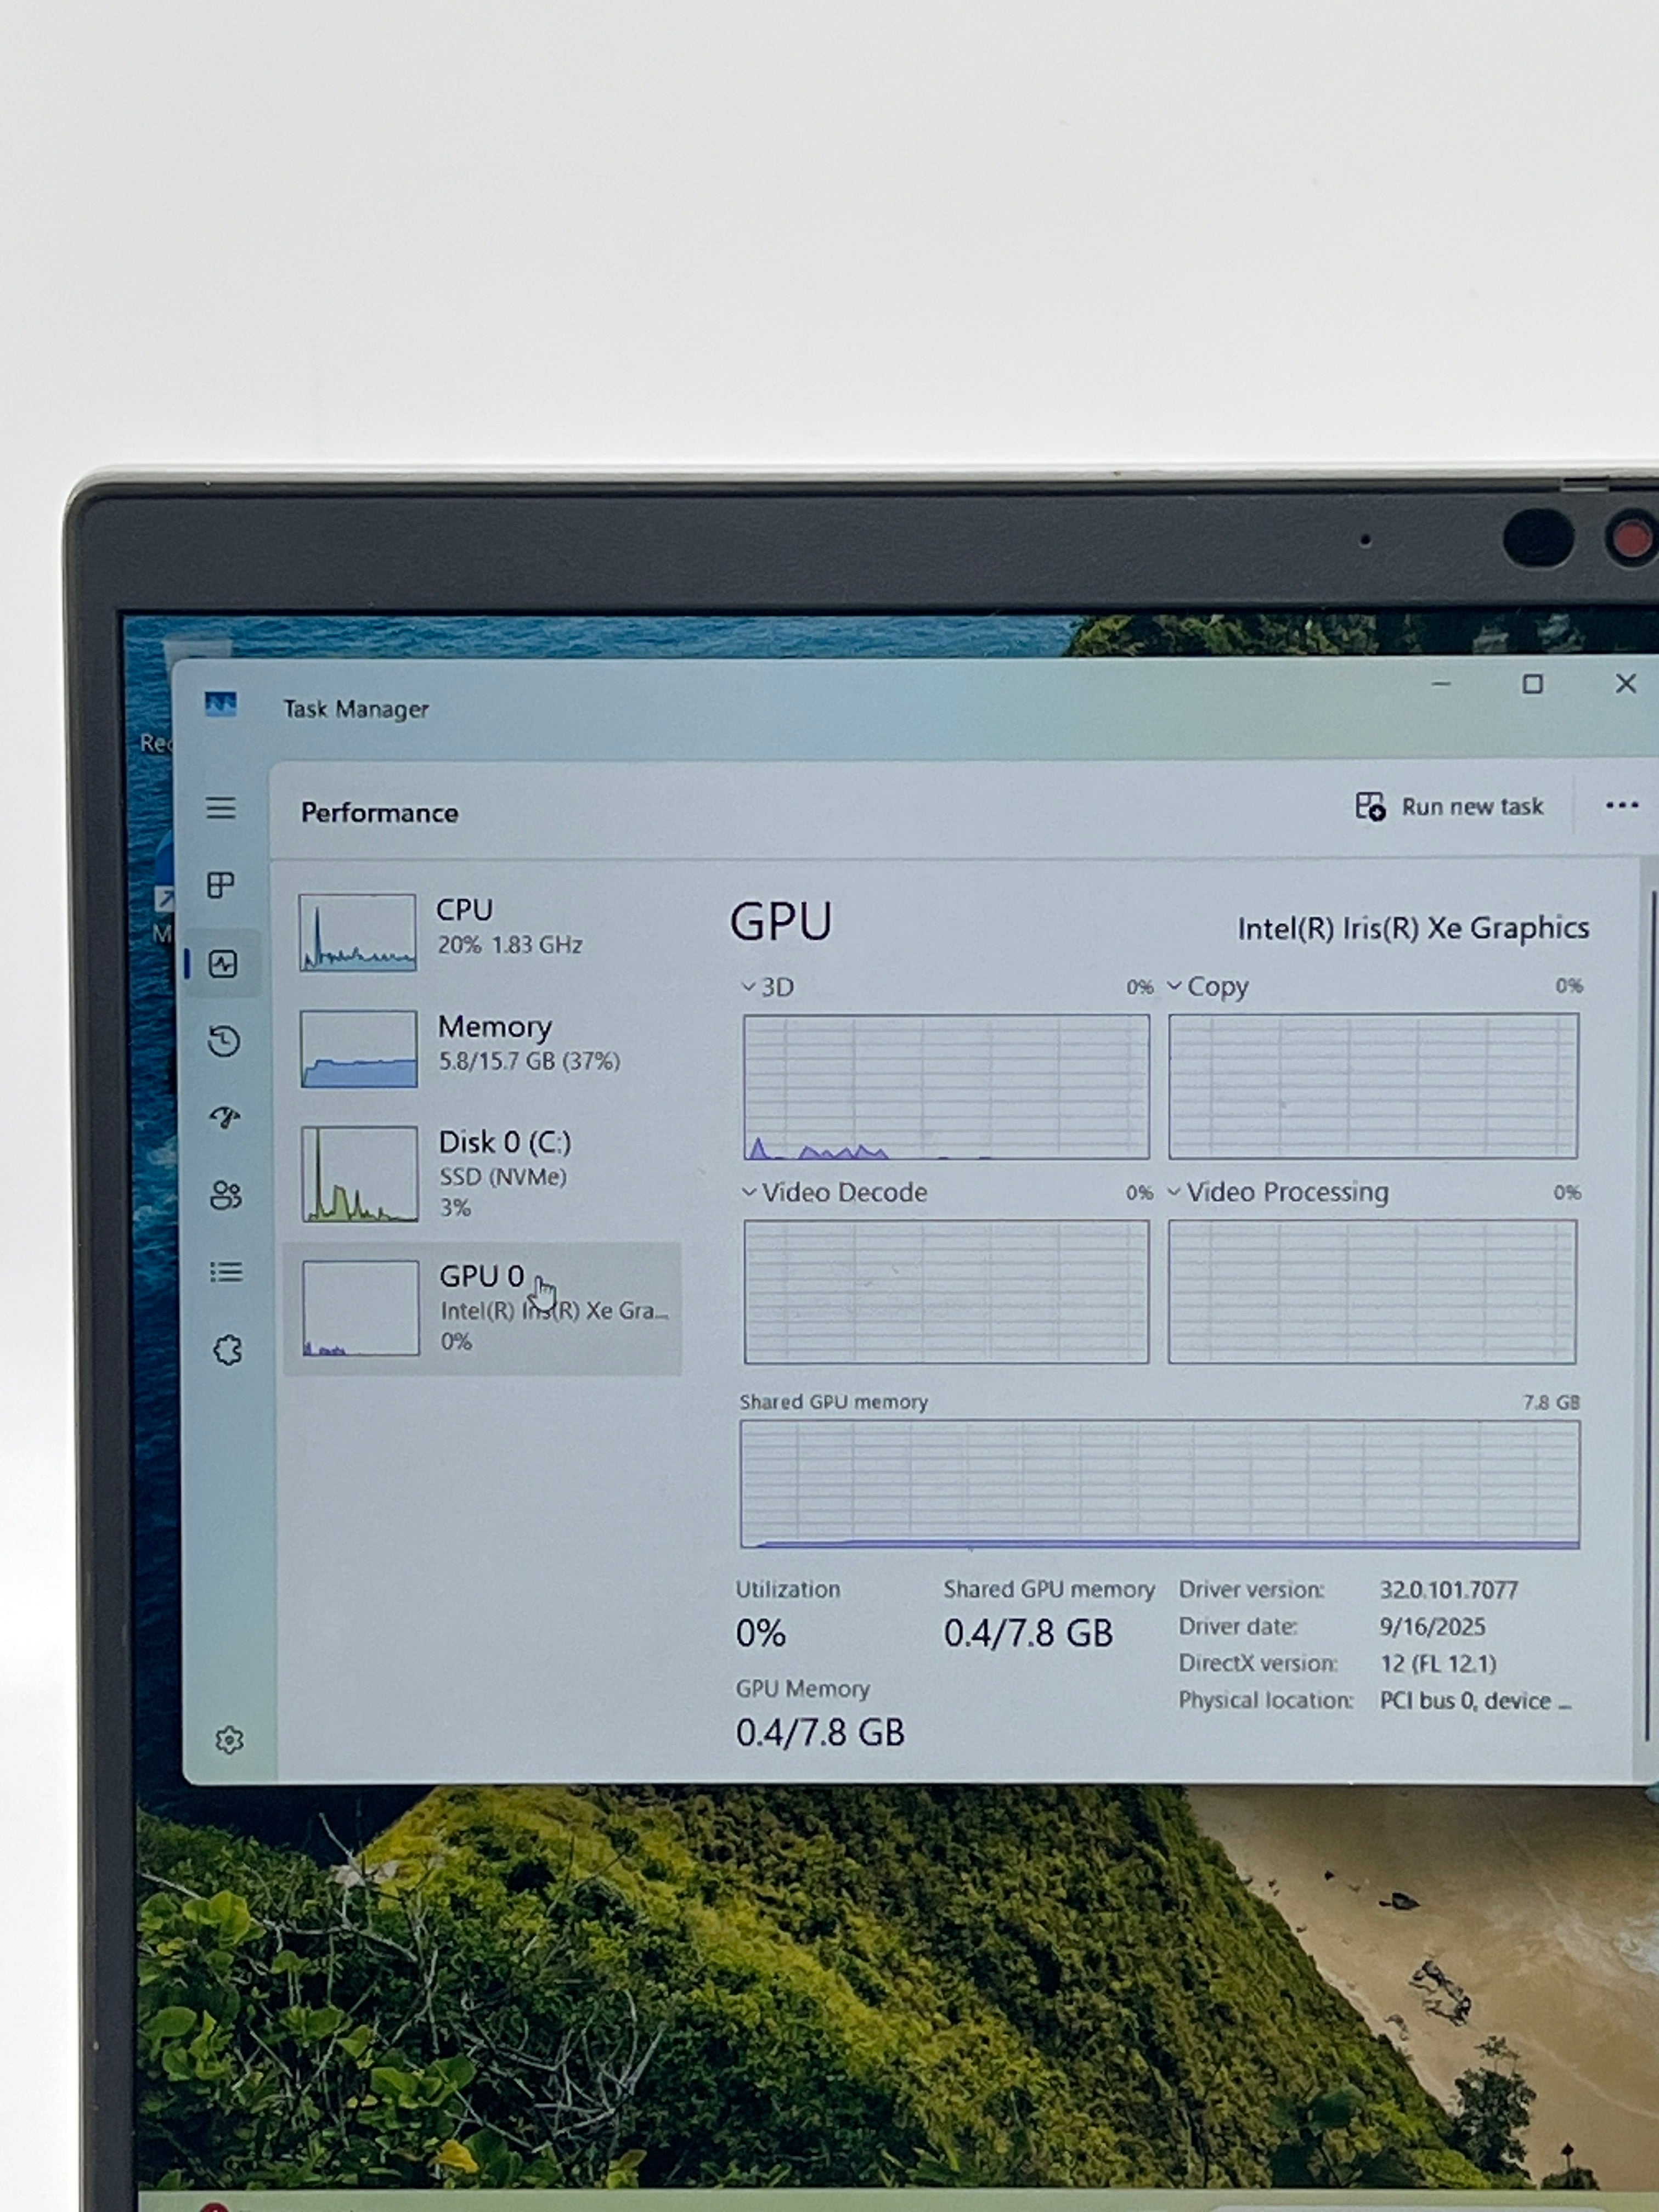Open the Details page icon
Viewport: 1659px width, 2212px height.
227,1272
